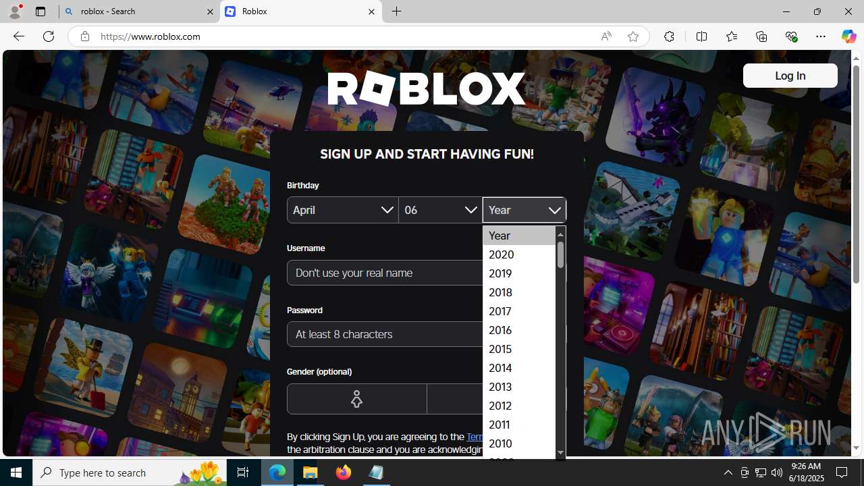Image resolution: width=864 pixels, height=486 pixels.
Task: Select 2016 from year list
Action: click(519, 330)
